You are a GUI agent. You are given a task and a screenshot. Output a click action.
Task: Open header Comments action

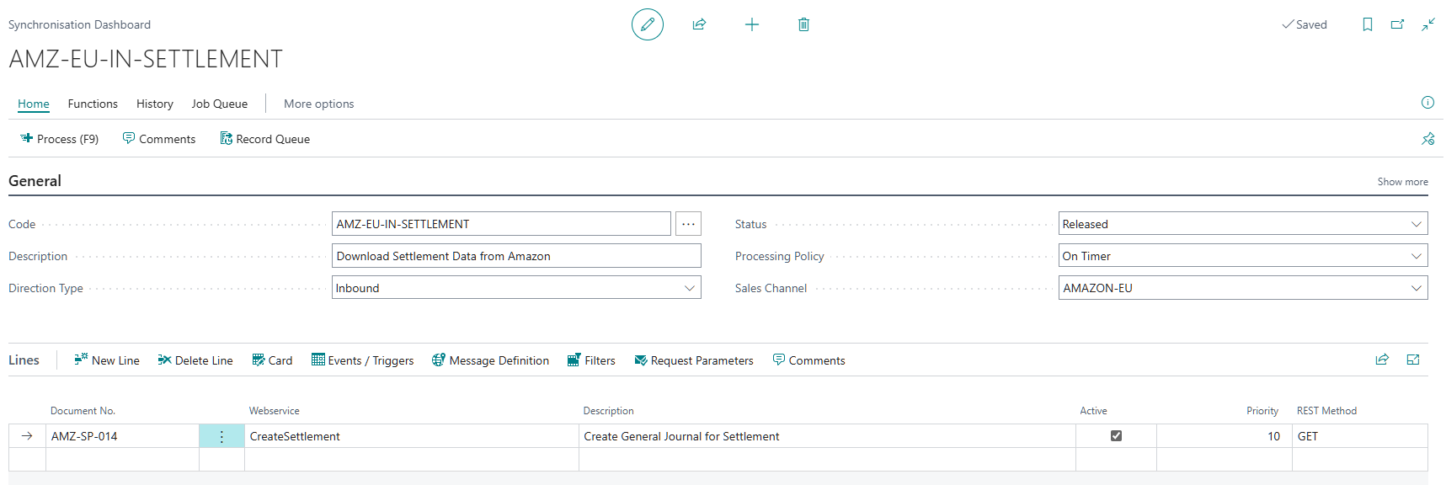coord(159,139)
